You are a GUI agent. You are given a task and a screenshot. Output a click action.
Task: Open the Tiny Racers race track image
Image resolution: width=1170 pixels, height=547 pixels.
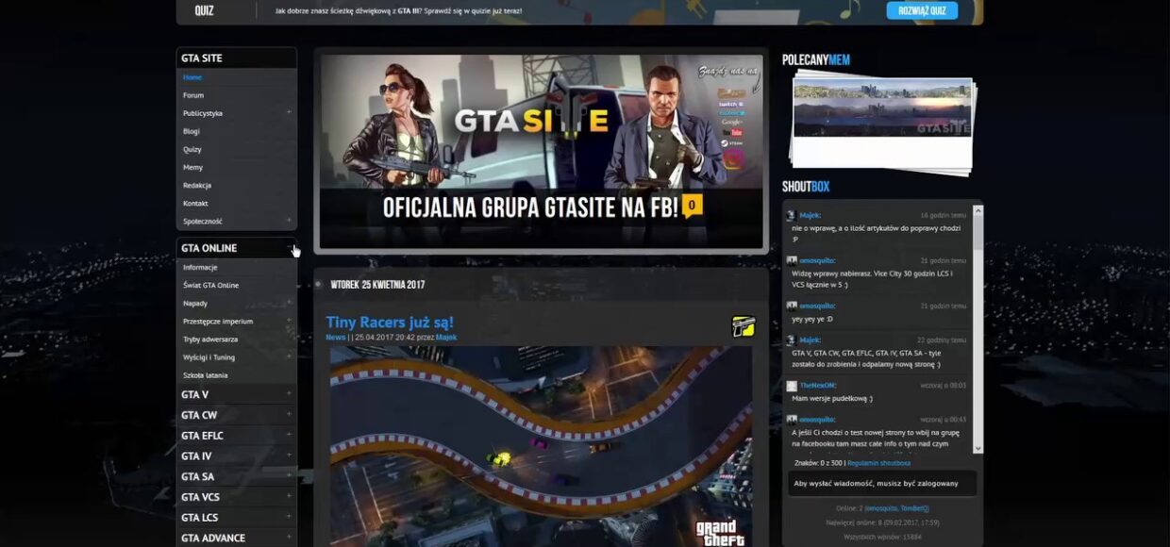(541, 446)
